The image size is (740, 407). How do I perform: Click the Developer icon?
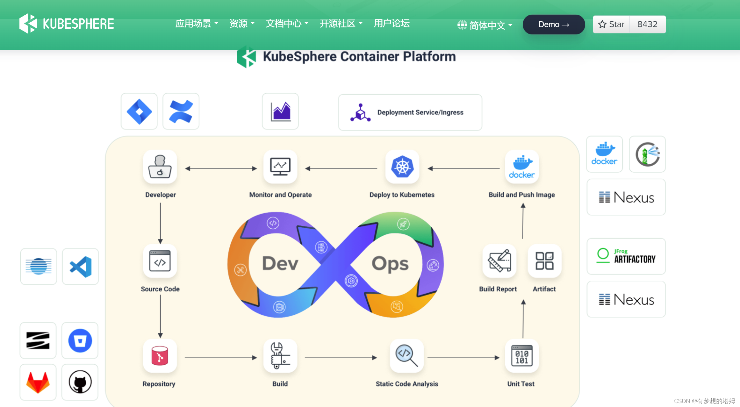(160, 167)
